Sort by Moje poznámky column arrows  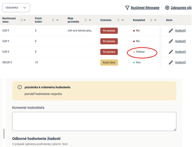point(85,20)
